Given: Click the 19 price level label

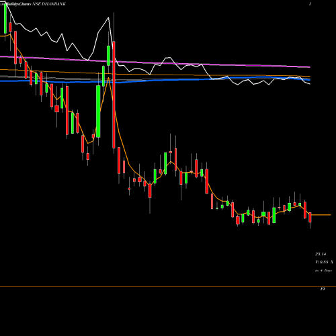Looking at the screenshot, I should point(323,289).
